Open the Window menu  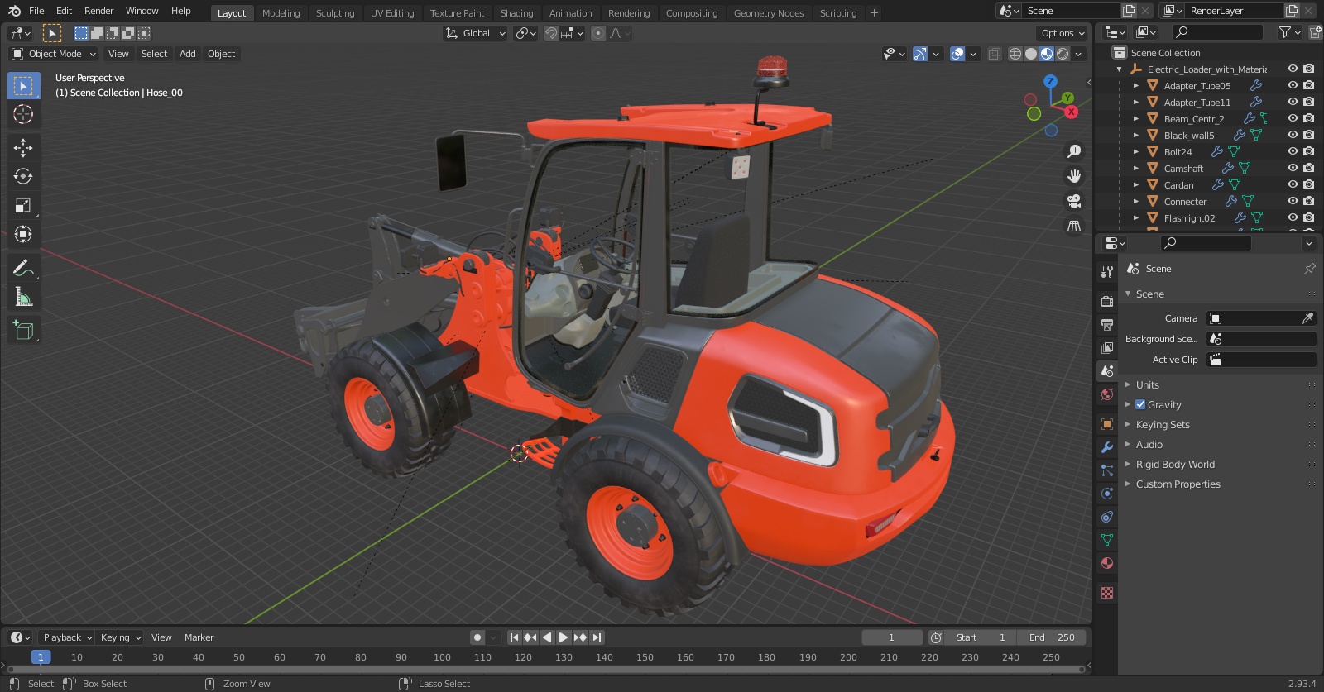click(142, 11)
